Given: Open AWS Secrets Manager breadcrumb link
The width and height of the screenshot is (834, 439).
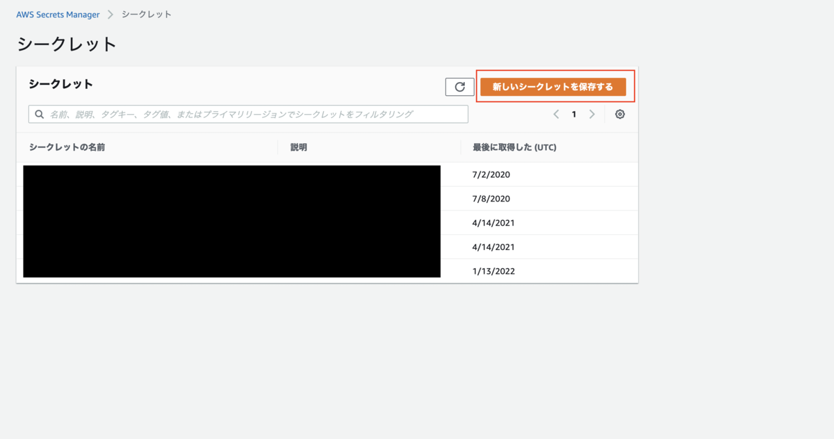Looking at the screenshot, I should [x=58, y=14].
